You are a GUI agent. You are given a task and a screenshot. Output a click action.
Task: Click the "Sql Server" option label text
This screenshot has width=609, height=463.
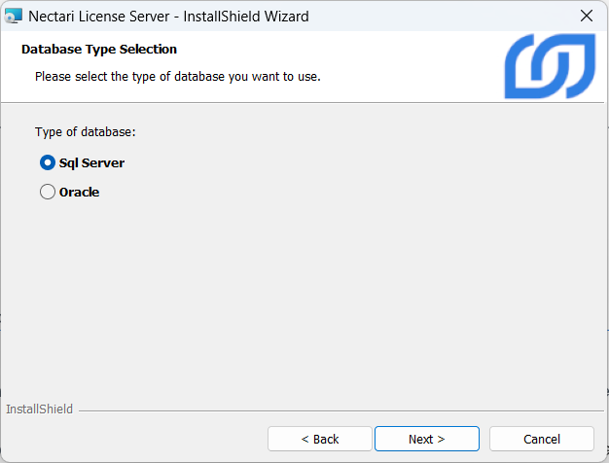[x=91, y=162]
